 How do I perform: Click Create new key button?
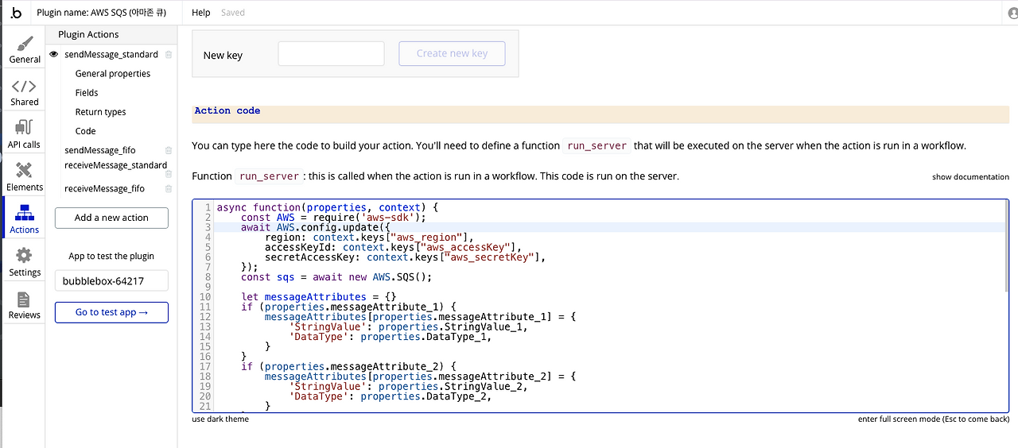452,53
